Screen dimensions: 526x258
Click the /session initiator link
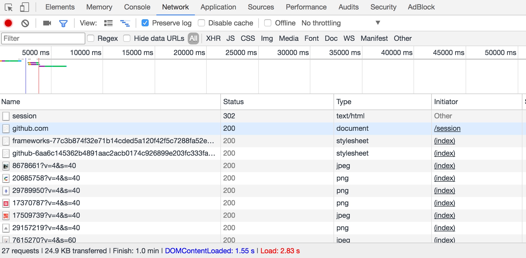pos(447,128)
